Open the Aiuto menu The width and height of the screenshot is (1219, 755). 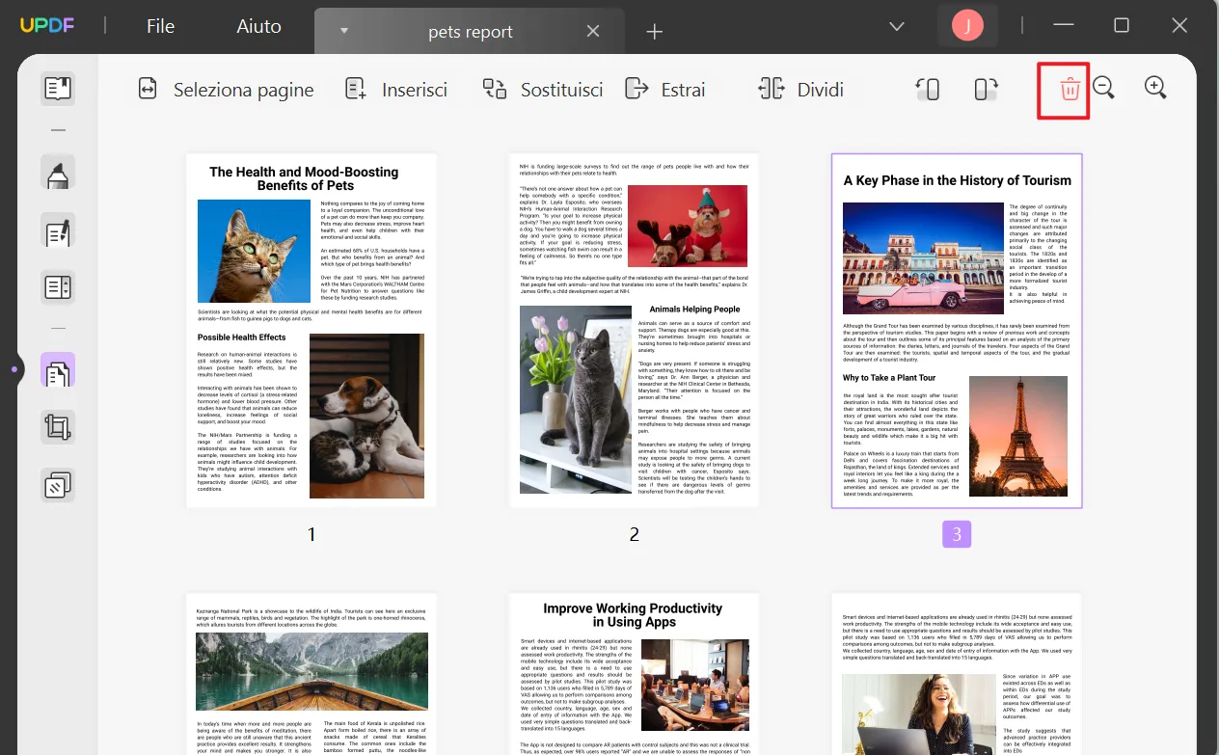tap(259, 26)
